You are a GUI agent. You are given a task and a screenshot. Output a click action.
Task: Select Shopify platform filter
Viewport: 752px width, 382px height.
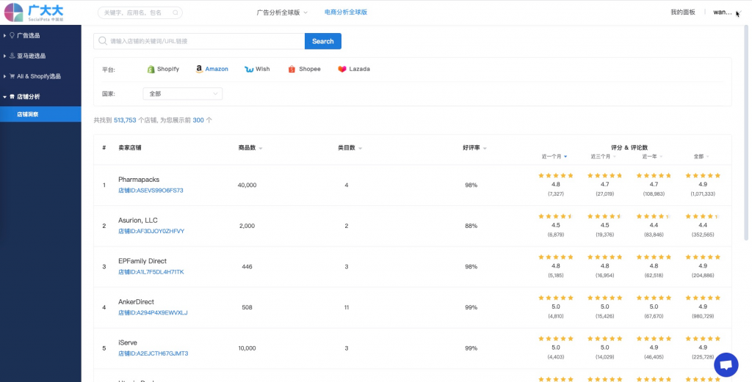pos(163,70)
